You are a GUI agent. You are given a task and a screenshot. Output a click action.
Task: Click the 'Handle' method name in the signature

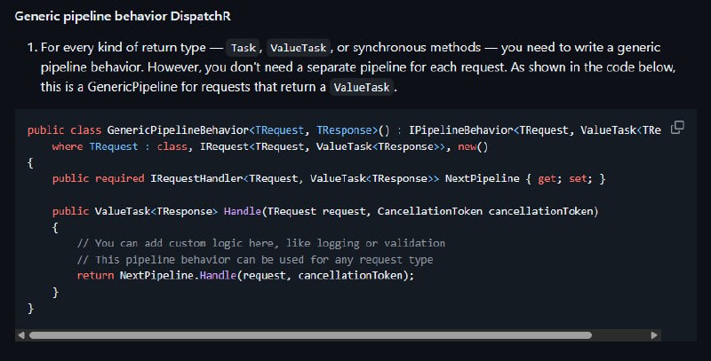point(242,211)
